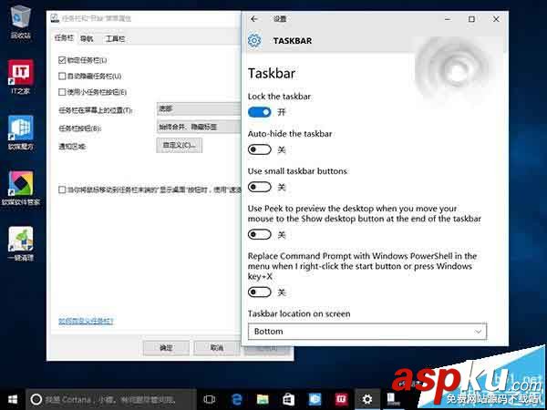Open 如何自定义任务栏 help link

(86, 321)
